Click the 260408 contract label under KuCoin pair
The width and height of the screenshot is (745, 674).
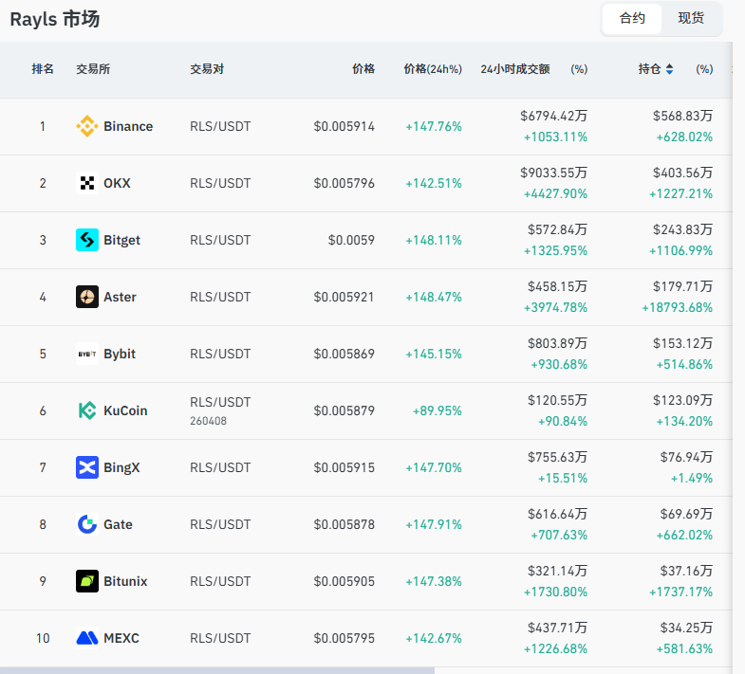click(x=208, y=421)
